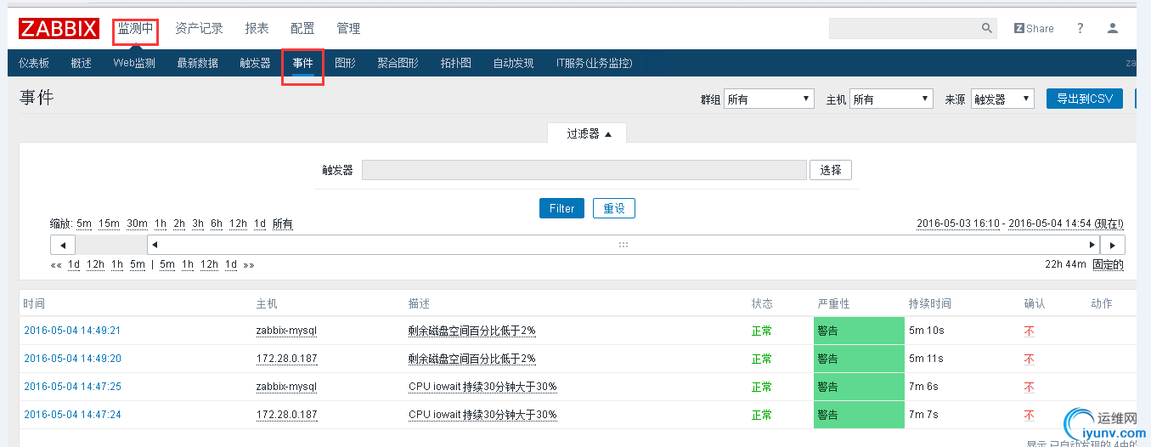Click the 触发器 input field
Image resolution: width=1151 pixels, height=447 pixels.
[584, 170]
